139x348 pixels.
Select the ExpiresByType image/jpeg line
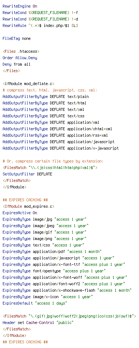tap(45, 226)
